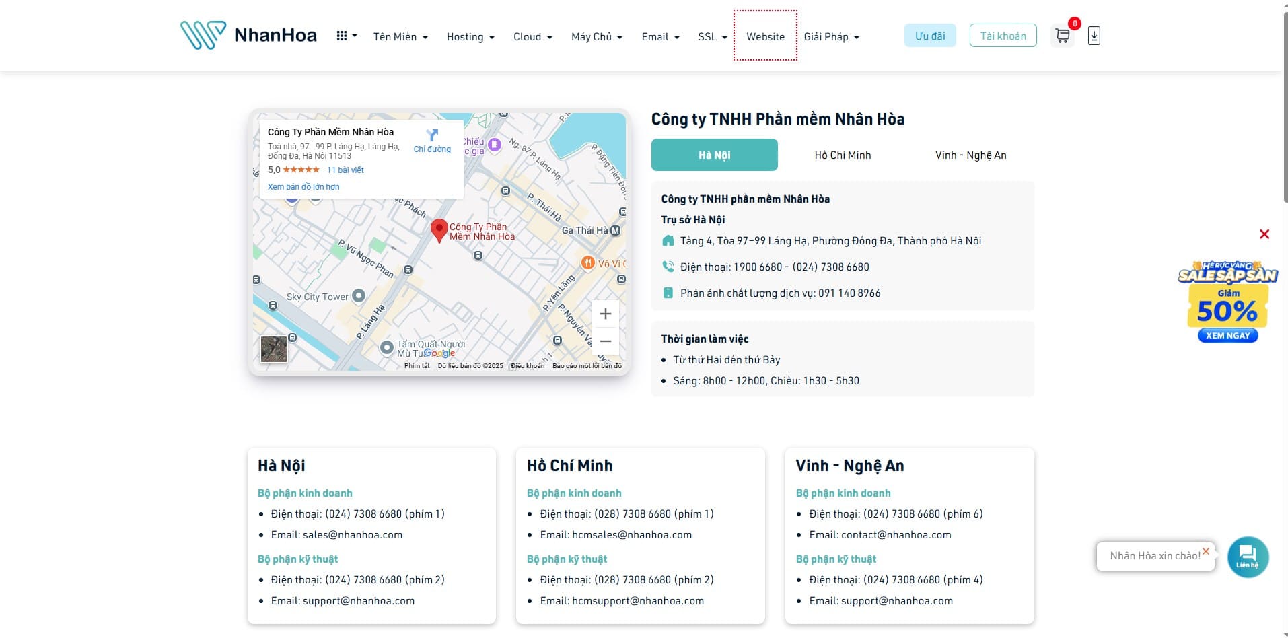The image size is (1288, 638).
Task: Open the Liên hệ chat widget
Action: click(1248, 557)
